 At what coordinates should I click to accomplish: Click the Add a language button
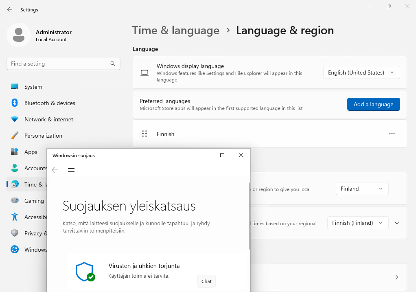pos(373,104)
